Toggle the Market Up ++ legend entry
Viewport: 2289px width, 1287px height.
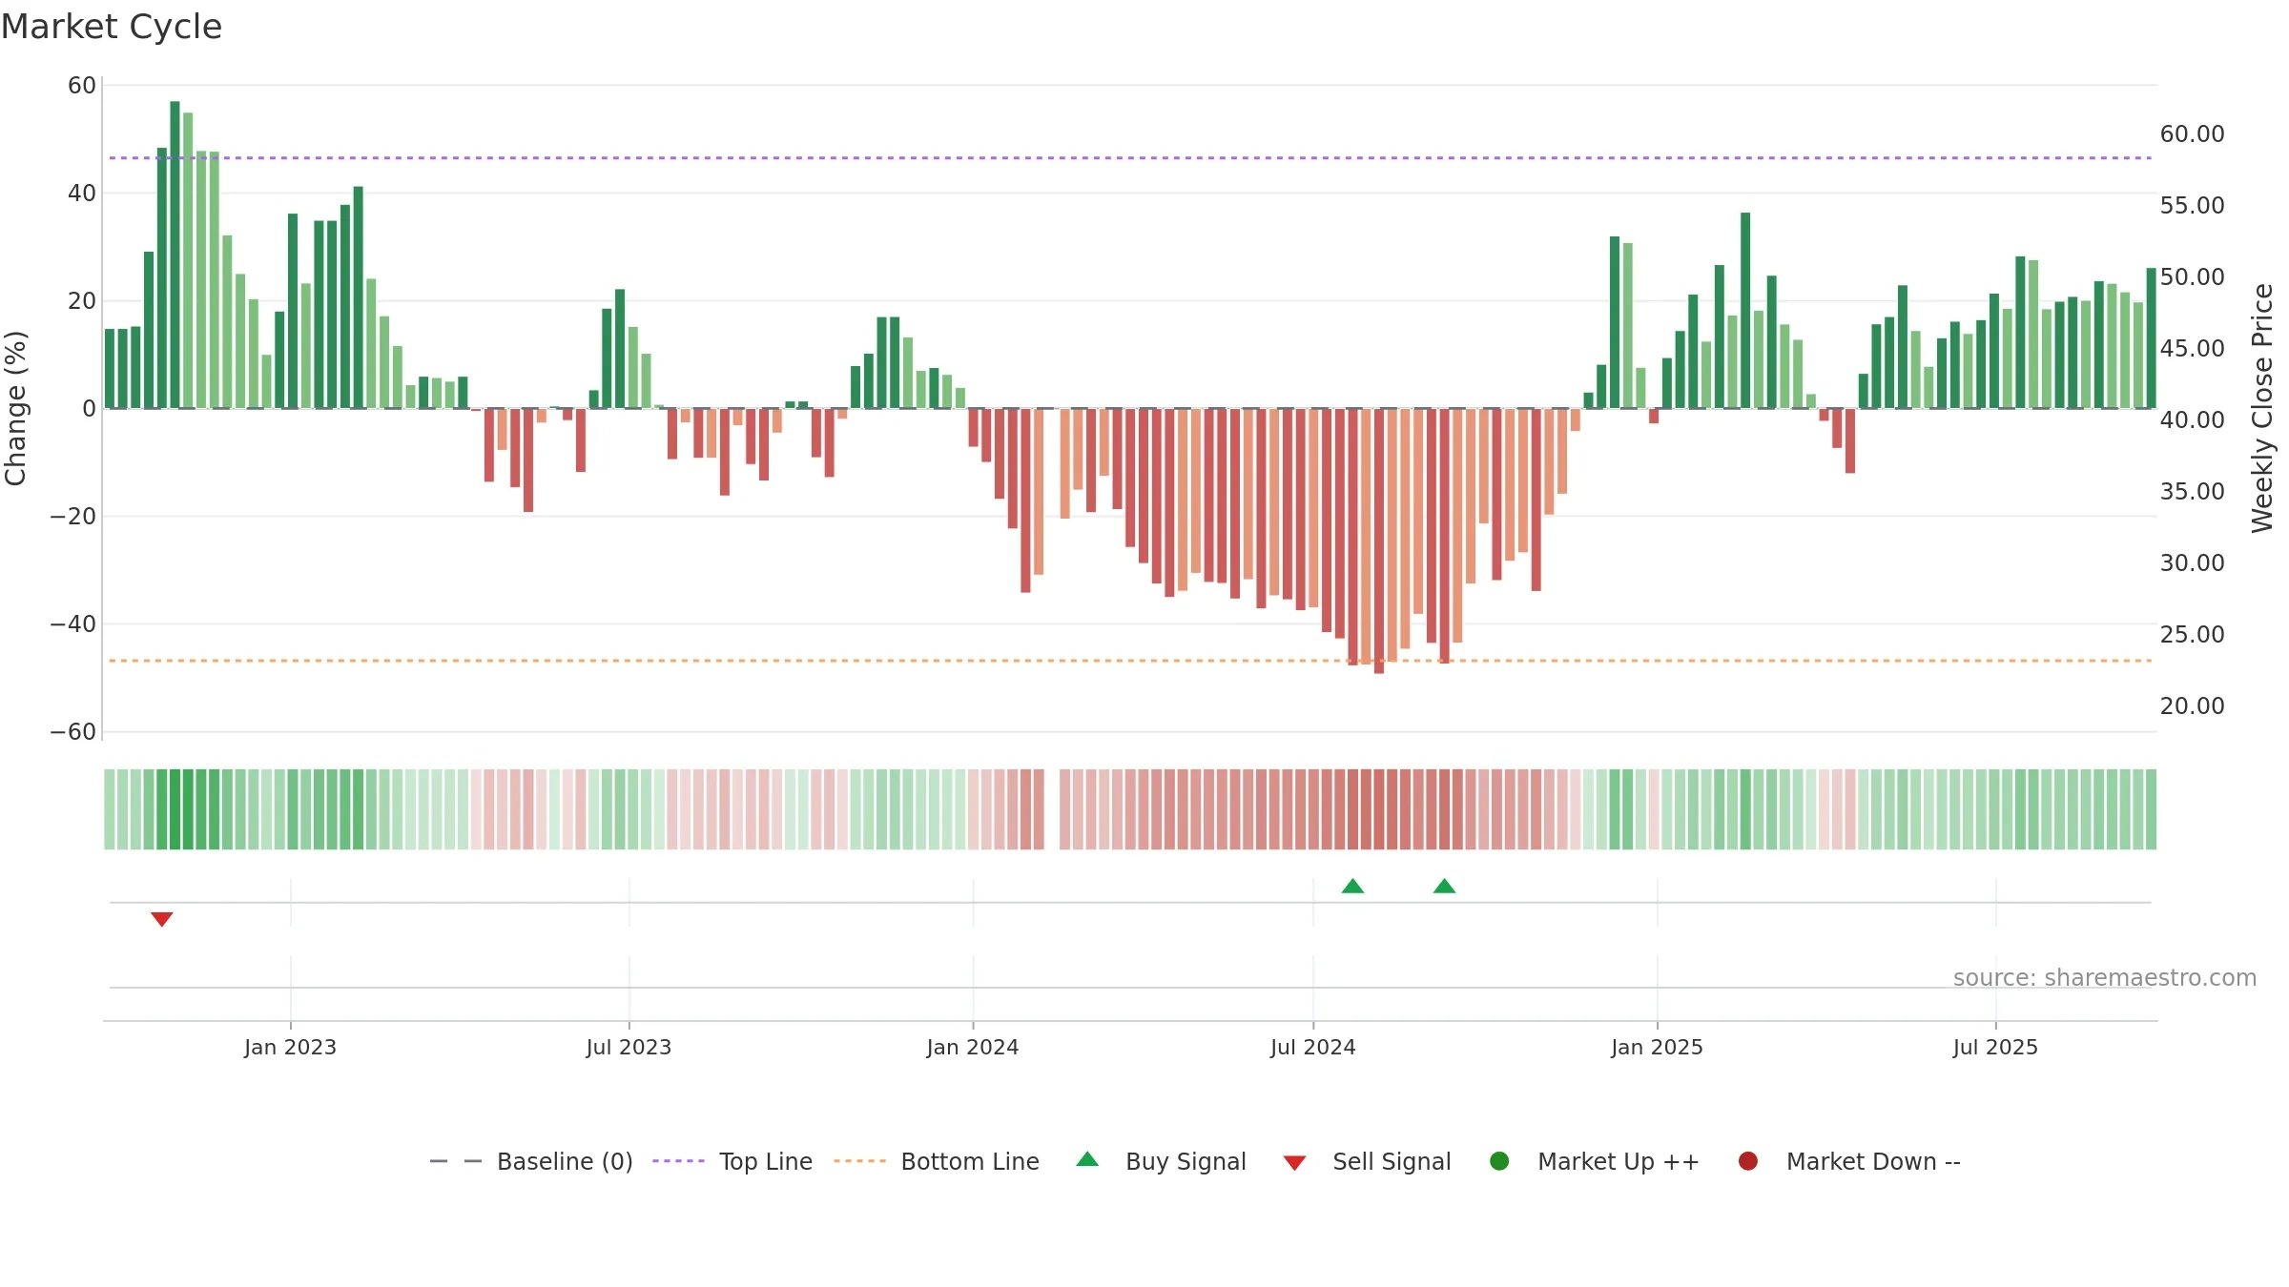point(1595,1161)
